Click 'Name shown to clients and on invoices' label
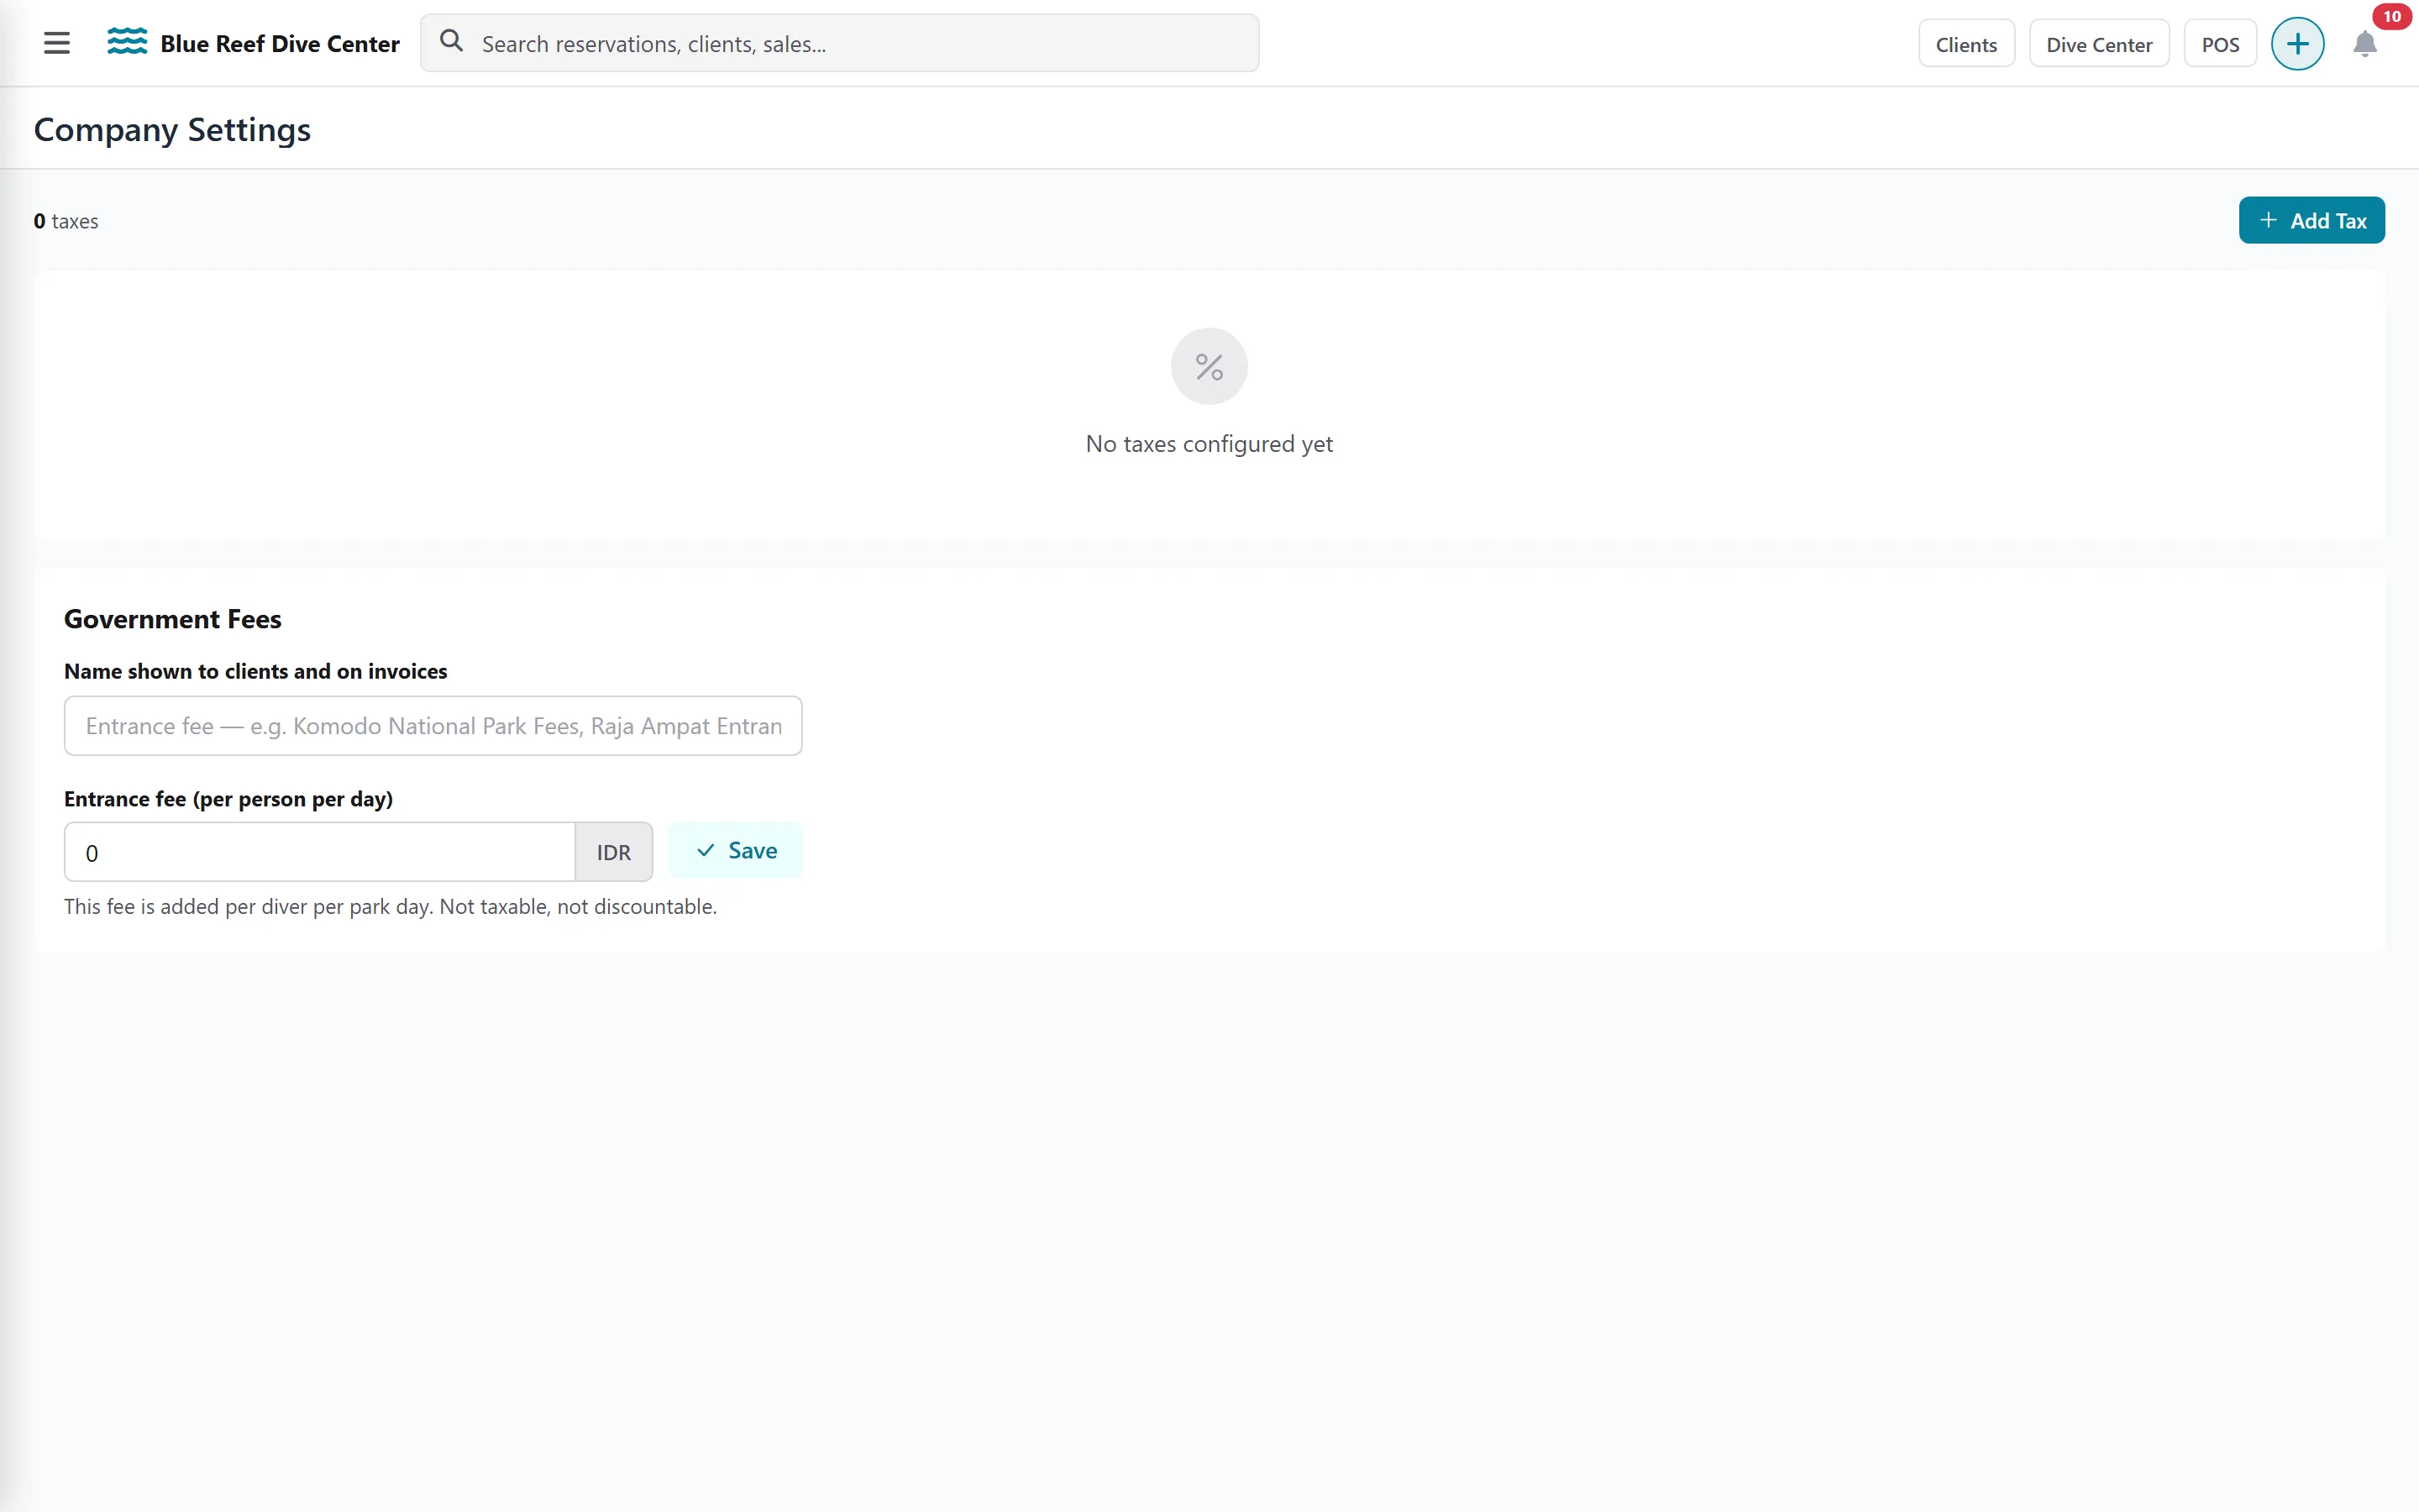The width and height of the screenshot is (2419, 1512). [x=256, y=671]
